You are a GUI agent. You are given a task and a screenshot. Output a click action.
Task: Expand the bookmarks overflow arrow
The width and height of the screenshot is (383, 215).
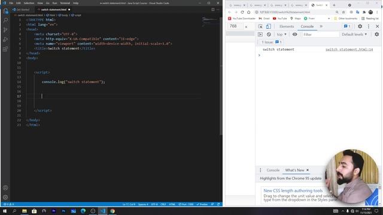pyautogui.click(x=329, y=19)
